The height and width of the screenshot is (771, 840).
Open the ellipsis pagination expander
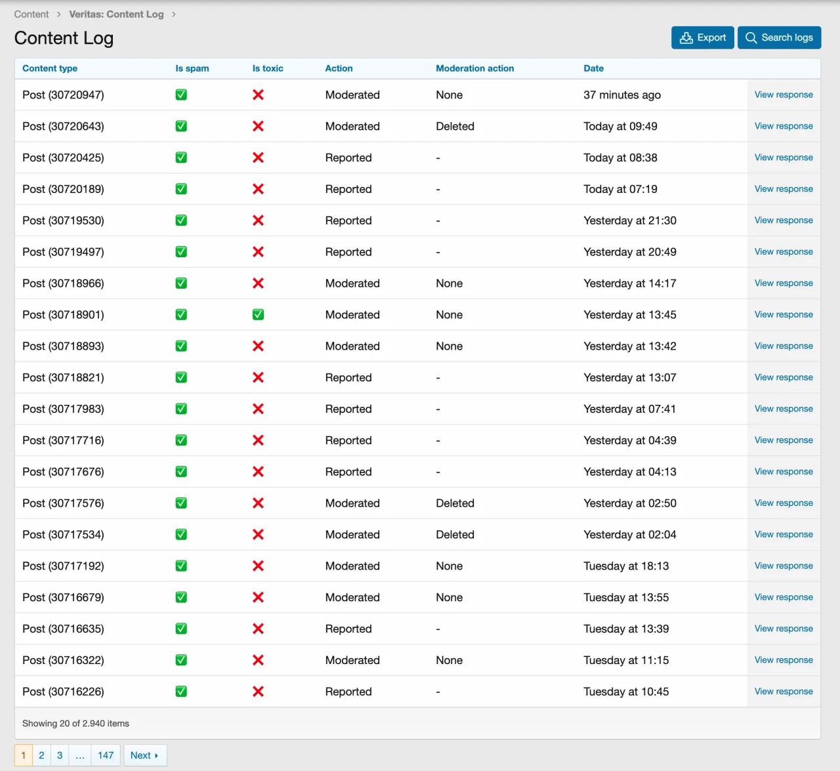click(79, 755)
